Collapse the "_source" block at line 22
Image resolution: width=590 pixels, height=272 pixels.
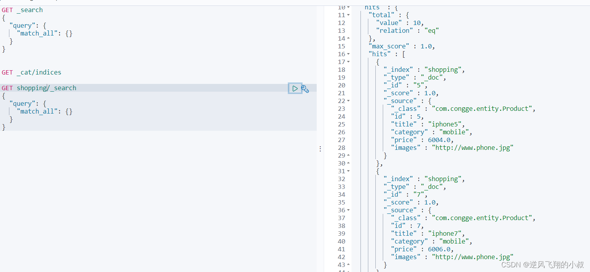348,101
